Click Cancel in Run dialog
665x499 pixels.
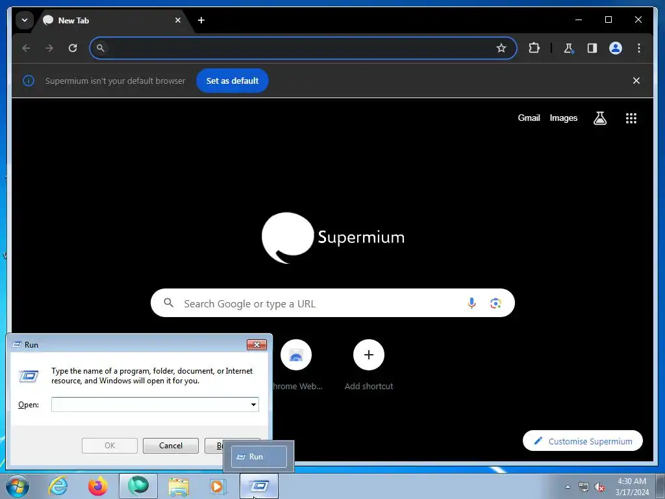(x=171, y=446)
